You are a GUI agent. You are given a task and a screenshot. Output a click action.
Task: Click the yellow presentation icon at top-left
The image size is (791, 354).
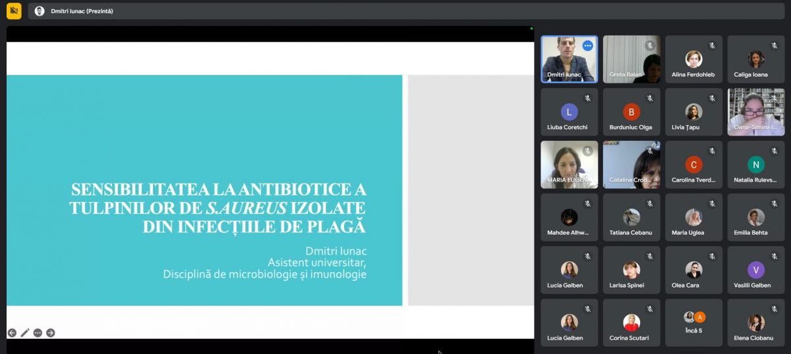(14, 11)
